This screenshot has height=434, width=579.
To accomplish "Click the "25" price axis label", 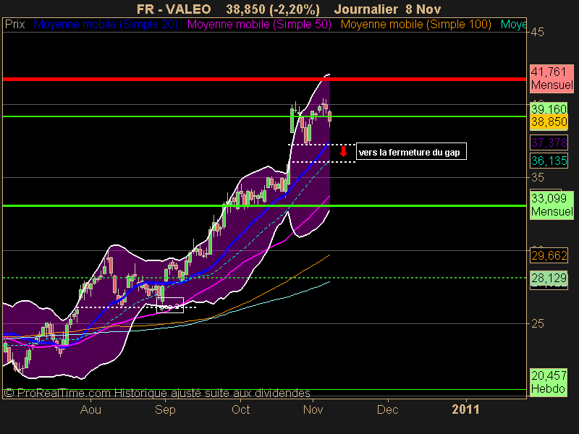I will click(x=537, y=323).
